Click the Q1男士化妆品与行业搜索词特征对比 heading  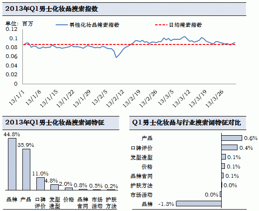tap(187, 123)
